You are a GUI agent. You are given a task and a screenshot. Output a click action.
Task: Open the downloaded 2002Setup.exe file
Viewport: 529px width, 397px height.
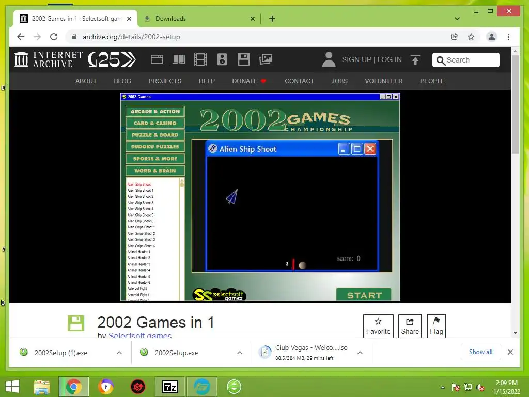177,353
